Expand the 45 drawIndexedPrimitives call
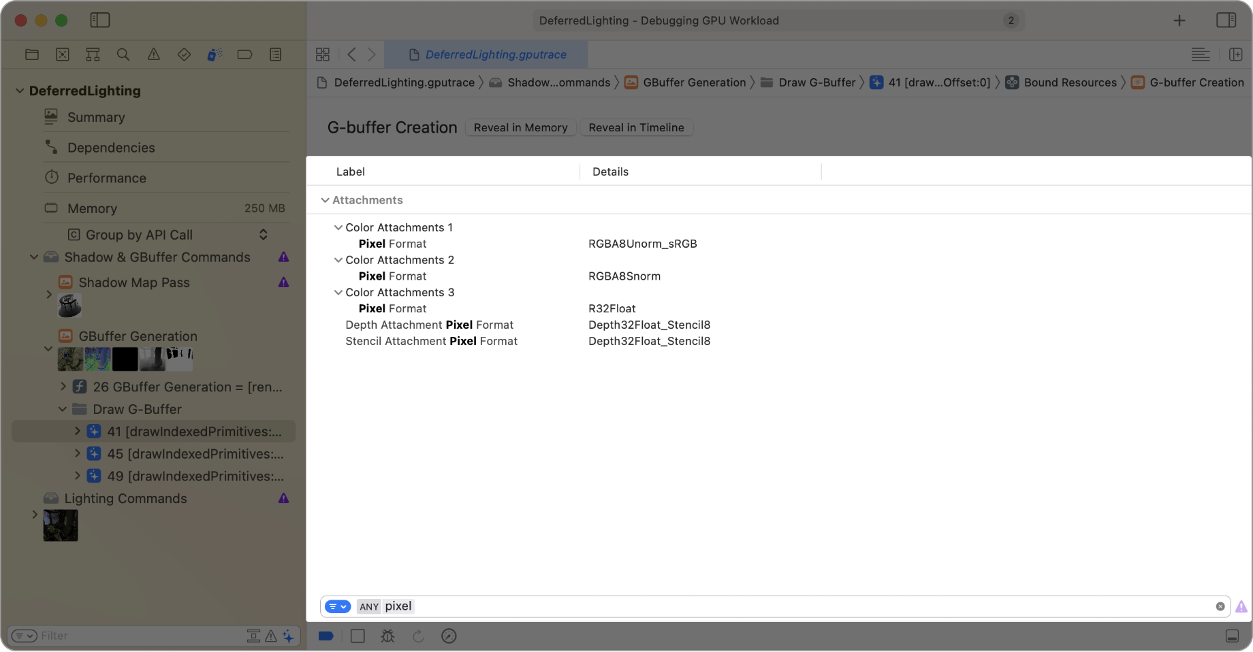Image resolution: width=1253 pixels, height=652 pixels. (x=77, y=453)
